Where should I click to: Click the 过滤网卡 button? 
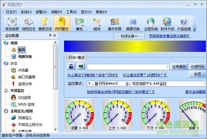click(x=197, y=67)
